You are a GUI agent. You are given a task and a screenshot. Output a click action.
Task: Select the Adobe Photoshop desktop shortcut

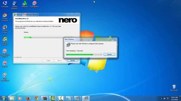pos(15,5)
